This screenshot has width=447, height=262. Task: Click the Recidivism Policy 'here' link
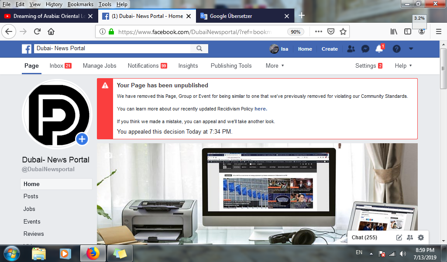[260, 109]
